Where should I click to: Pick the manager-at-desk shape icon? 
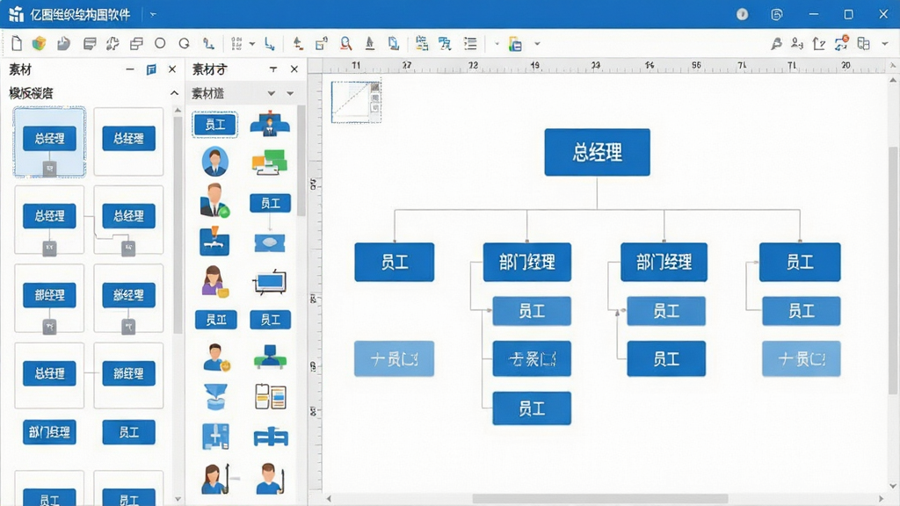click(x=270, y=124)
